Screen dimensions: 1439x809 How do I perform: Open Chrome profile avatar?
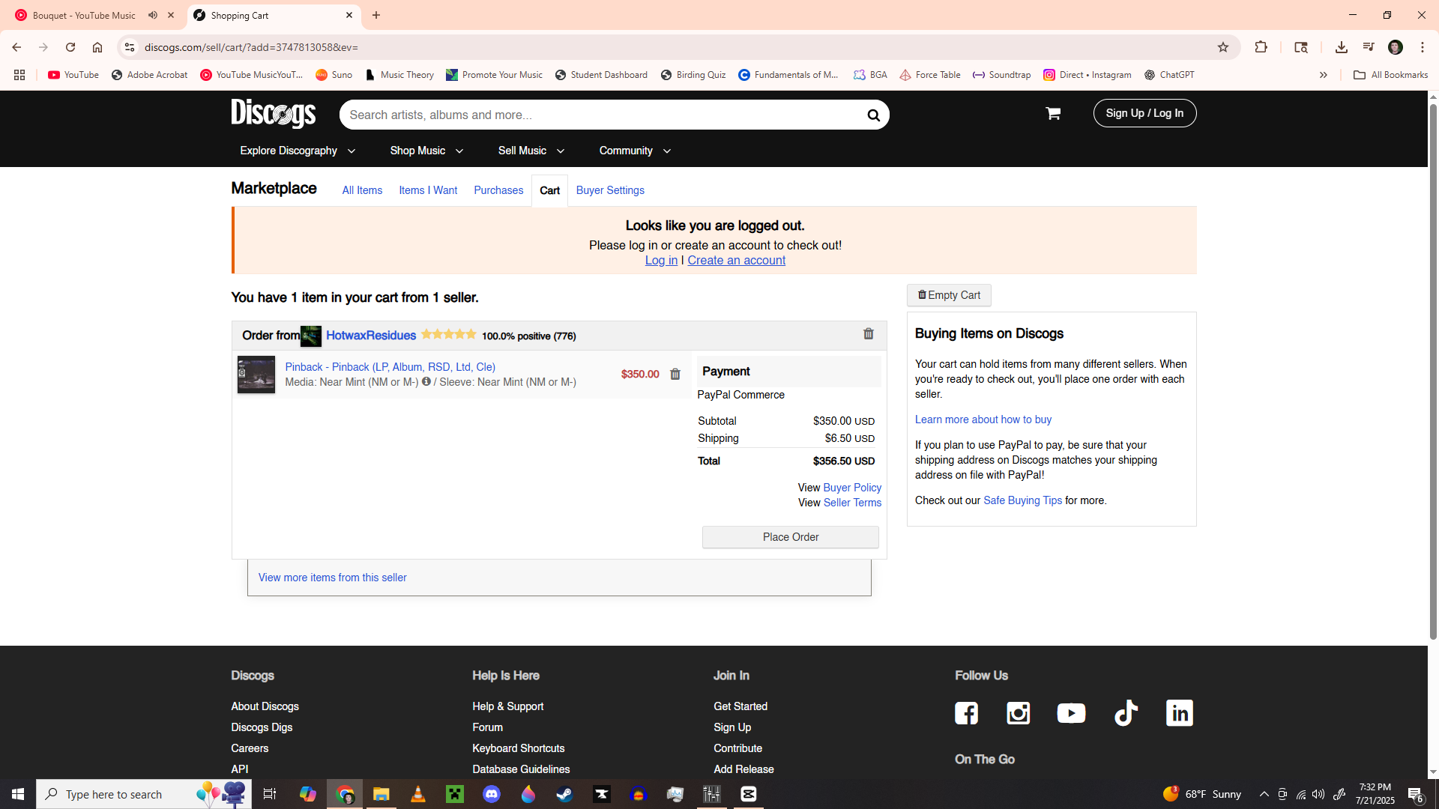[1396, 47]
